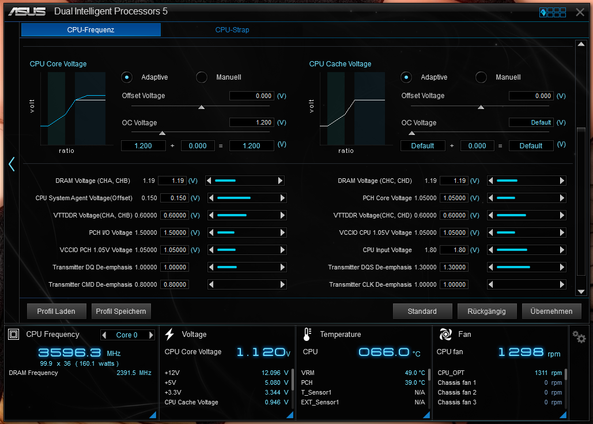This screenshot has width=593, height=424.
Task: Click the main settings vertical scrollbar thumb
Action: click(x=581, y=202)
